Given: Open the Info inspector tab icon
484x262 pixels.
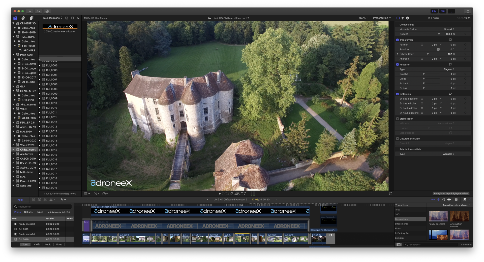Looking at the screenshot, I should (407, 18).
